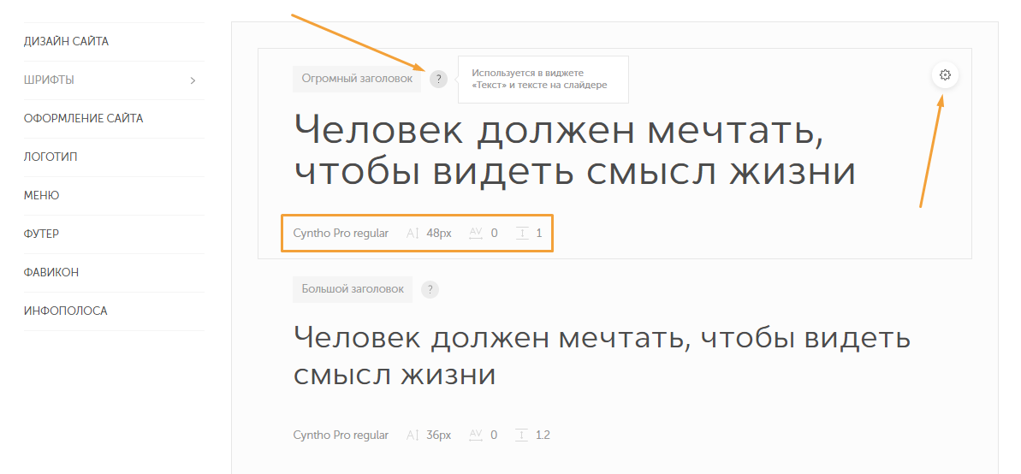The height and width of the screenshot is (474, 1021).
Task: Open settings gear for the huge heading
Action: [945, 75]
